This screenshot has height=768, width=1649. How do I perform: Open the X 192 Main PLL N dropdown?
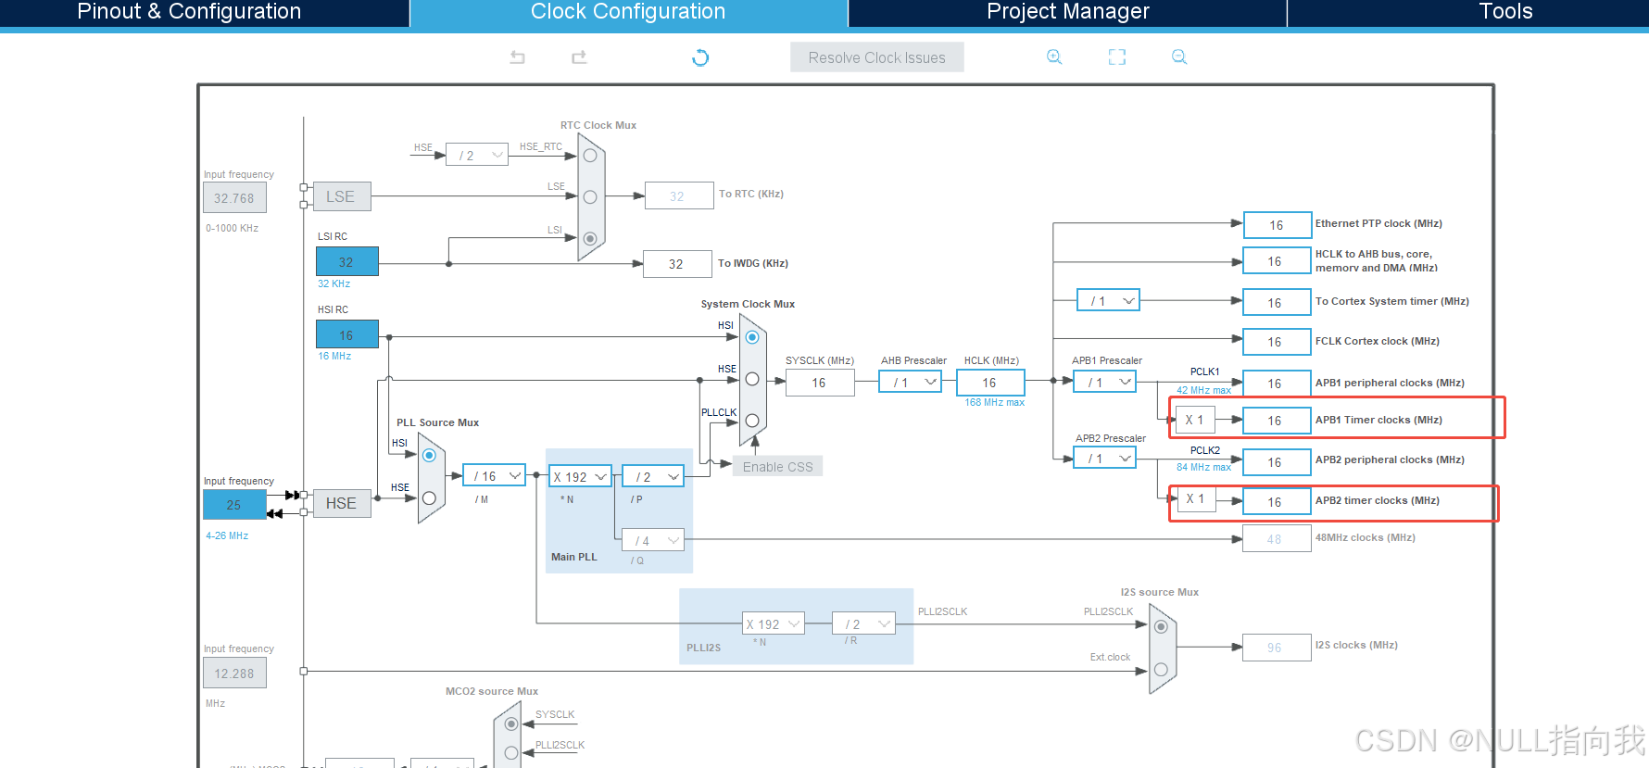[x=580, y=476]
